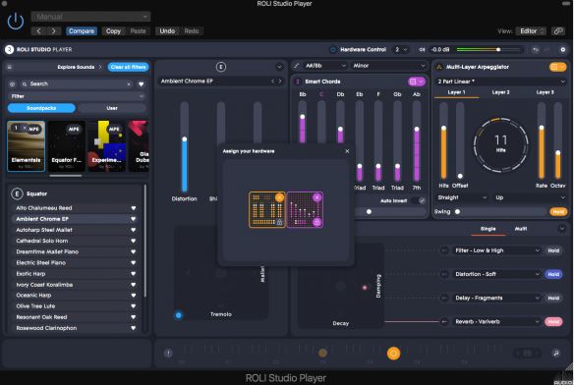574x385 pixels.
Task: Adjust the Swing slider handle
Action: [457, 211]
